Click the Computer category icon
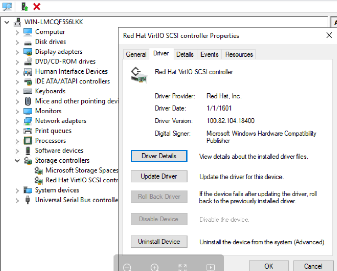 (28, 32)
